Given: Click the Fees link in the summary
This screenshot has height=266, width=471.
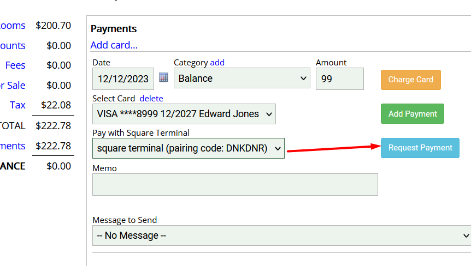Looking at the screenshot, I should [x=15, y=65].
